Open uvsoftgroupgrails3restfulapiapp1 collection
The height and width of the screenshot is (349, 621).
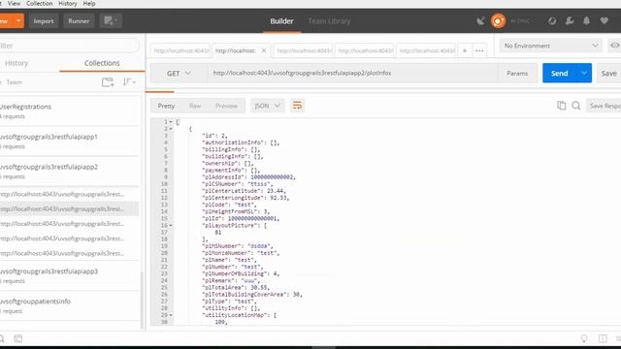coord(69,141)
